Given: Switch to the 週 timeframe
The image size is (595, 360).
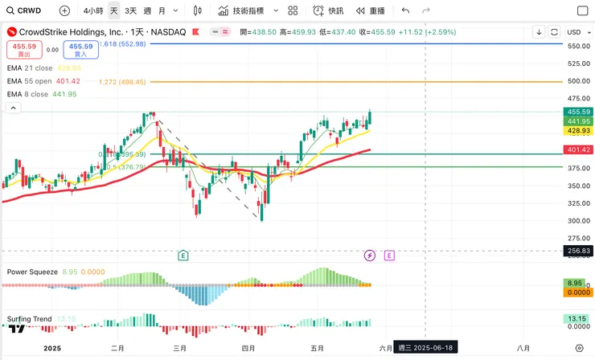Looking at the screenshot, I should tap(147, 11).
